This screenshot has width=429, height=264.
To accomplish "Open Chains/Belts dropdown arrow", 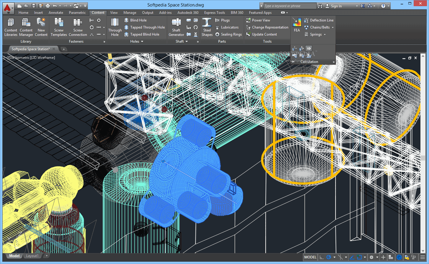I will coord(333,27).
